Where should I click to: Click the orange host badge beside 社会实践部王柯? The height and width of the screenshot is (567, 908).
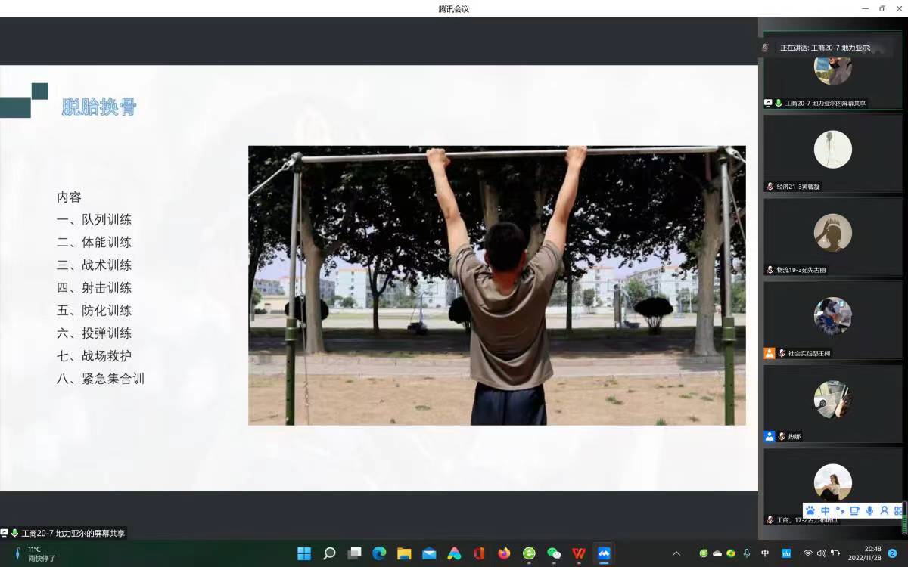pos(770,353)
